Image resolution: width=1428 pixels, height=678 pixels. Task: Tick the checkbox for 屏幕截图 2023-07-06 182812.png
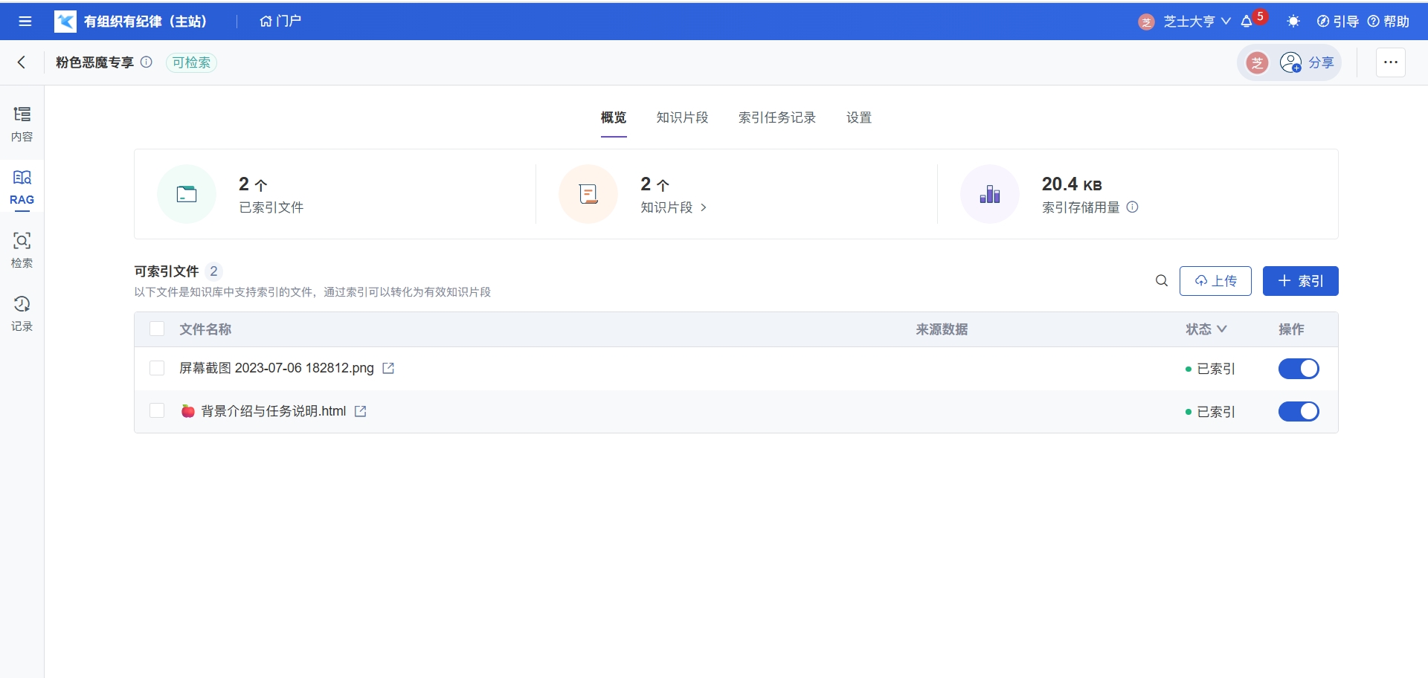click(x=157, y=369)
